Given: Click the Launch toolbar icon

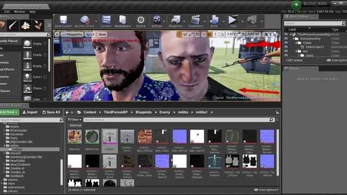Looking at the screenshot, I should (252, 22).
